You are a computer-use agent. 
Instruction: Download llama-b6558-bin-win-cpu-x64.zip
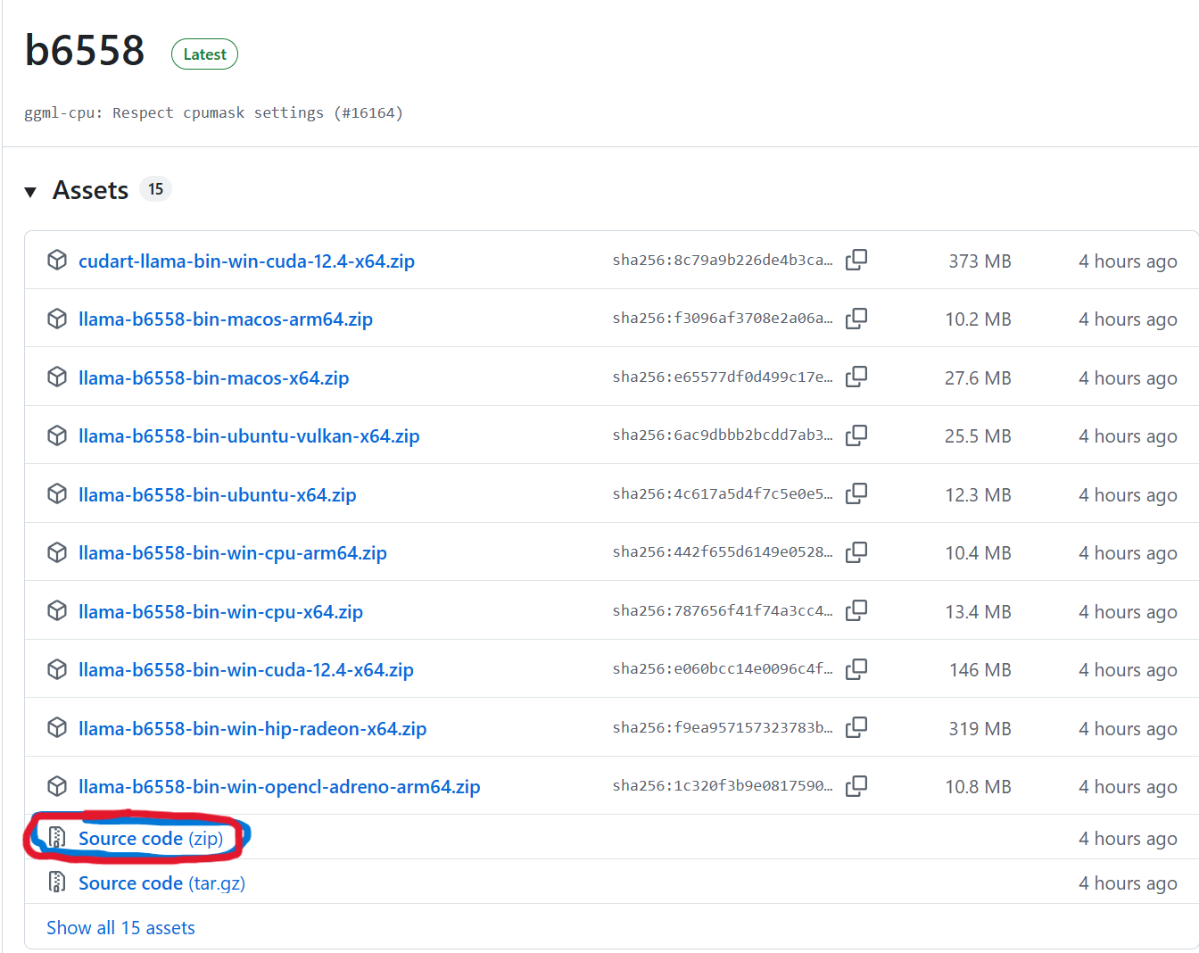pos(220,612)
